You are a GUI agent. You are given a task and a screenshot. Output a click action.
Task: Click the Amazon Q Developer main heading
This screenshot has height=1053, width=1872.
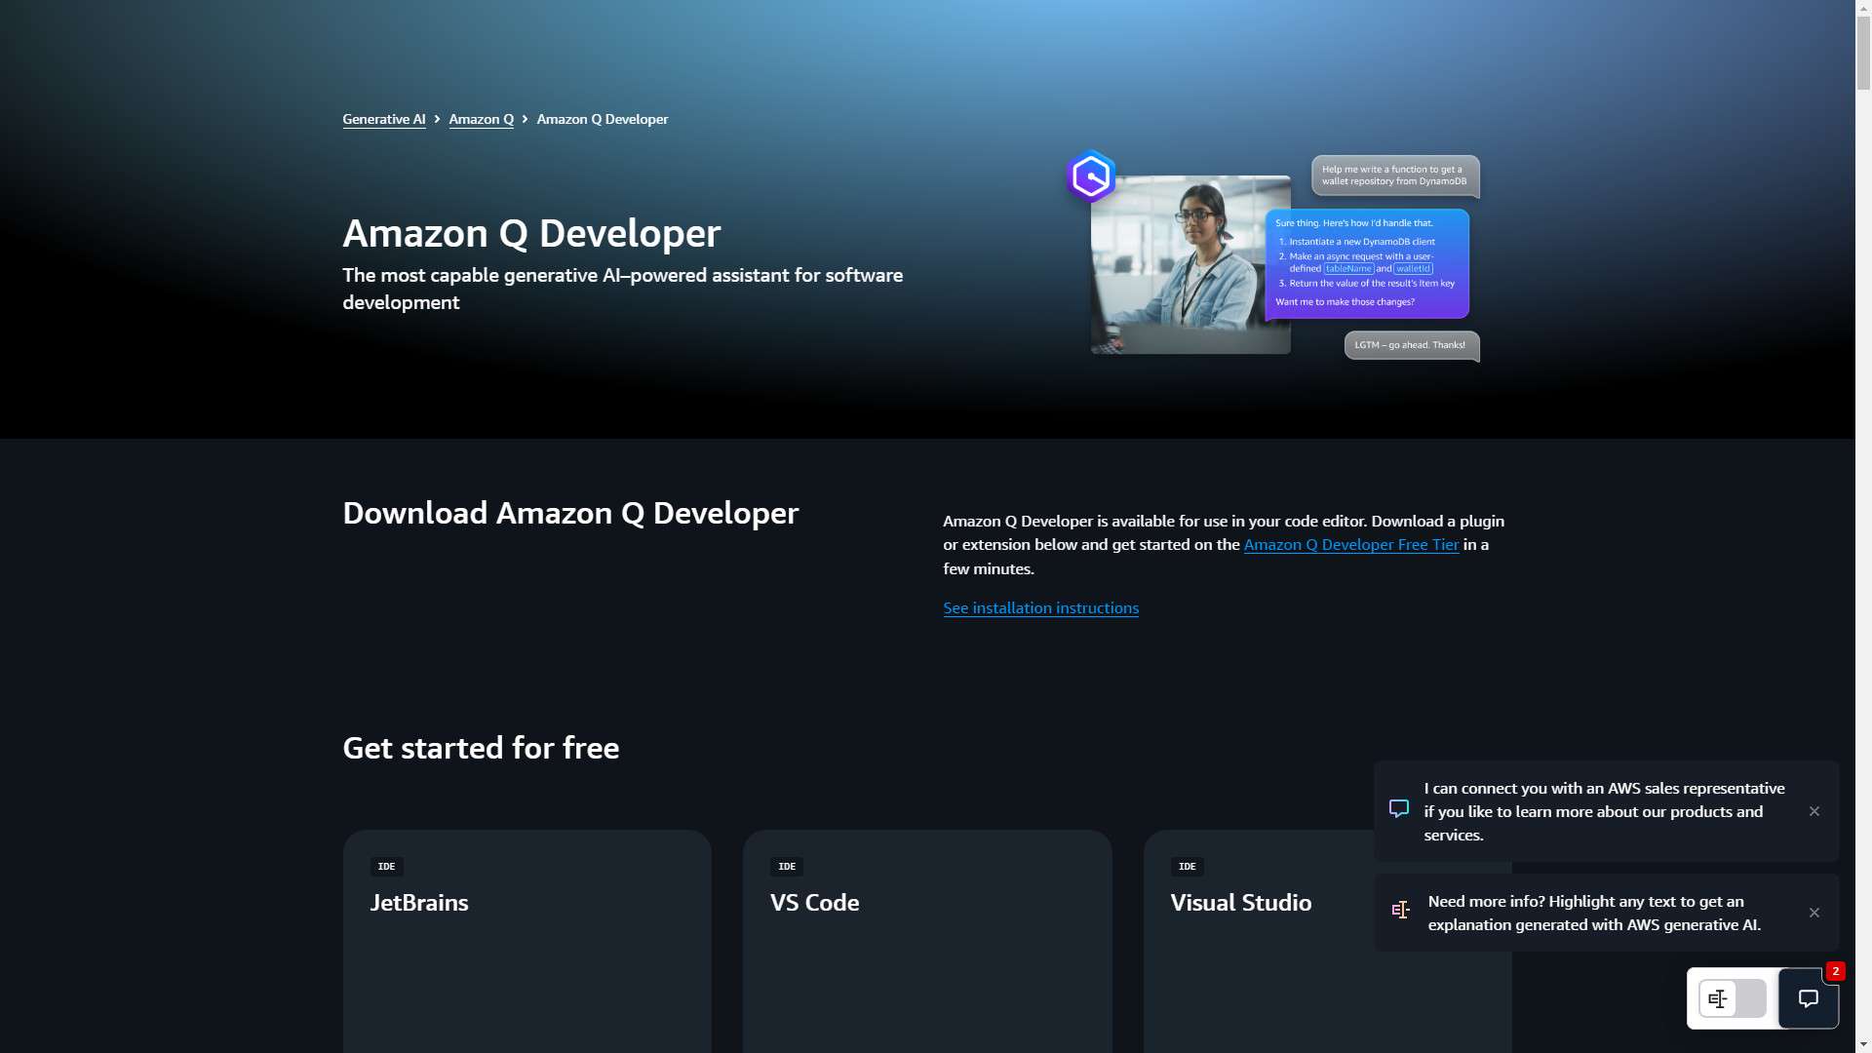(x=531, y=233)
